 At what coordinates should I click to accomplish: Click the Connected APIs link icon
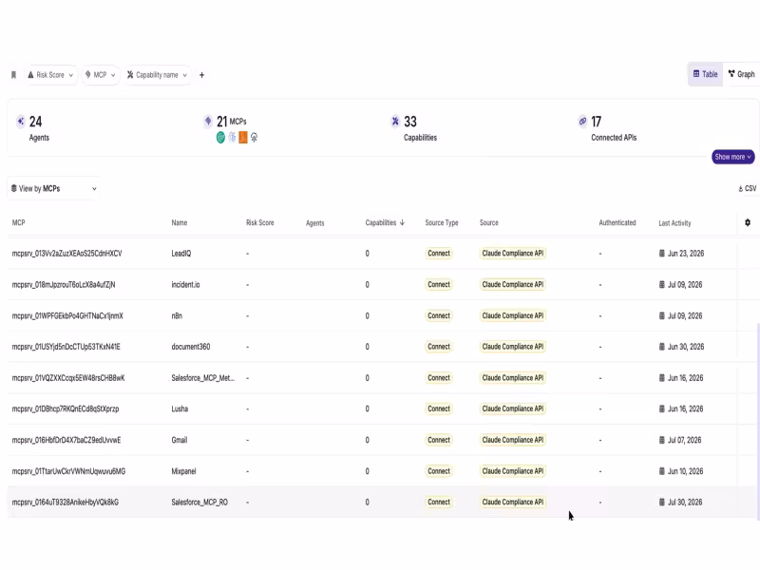(x=582, y=122)
